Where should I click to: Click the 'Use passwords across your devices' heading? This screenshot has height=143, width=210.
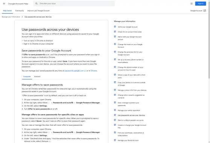pos(50,30)
